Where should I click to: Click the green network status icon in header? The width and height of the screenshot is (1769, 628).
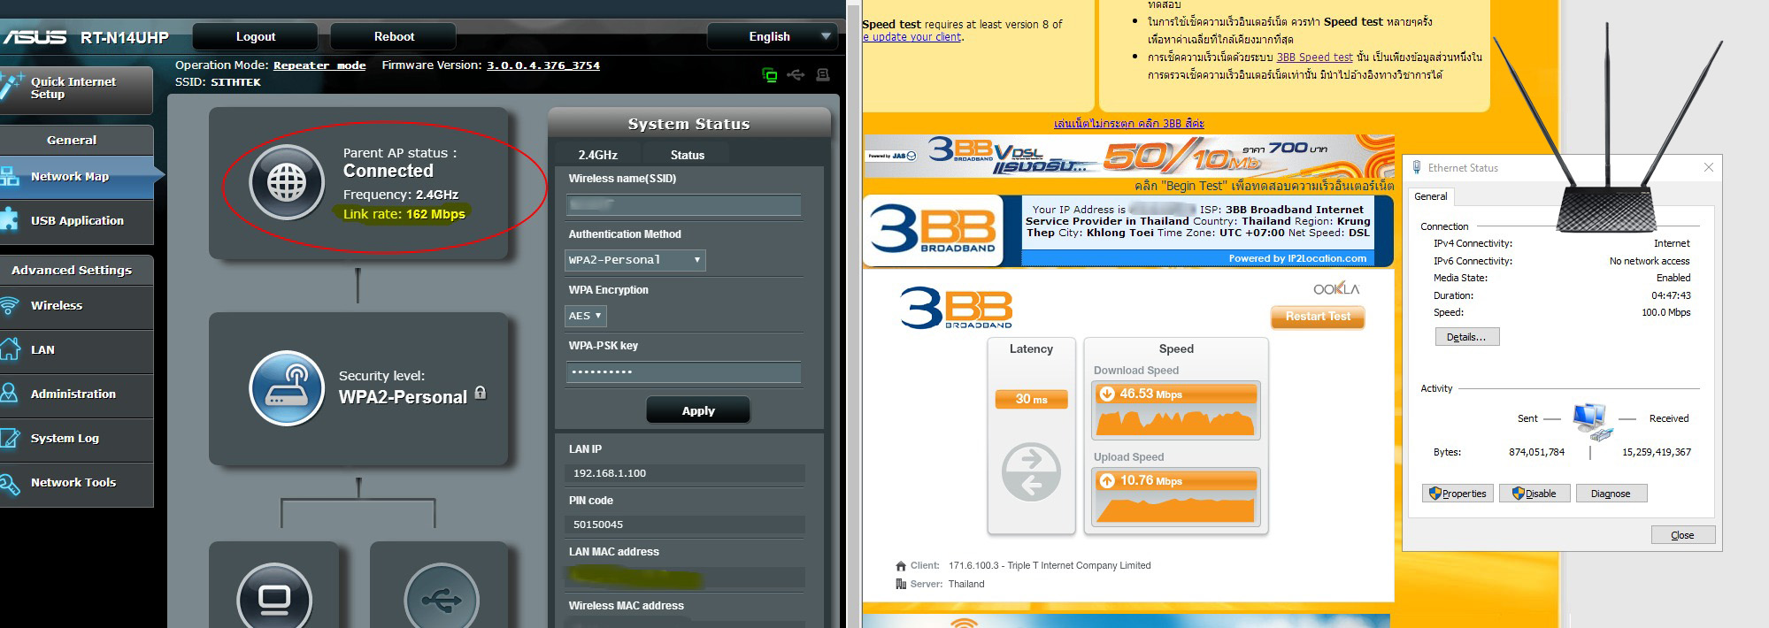770,75
